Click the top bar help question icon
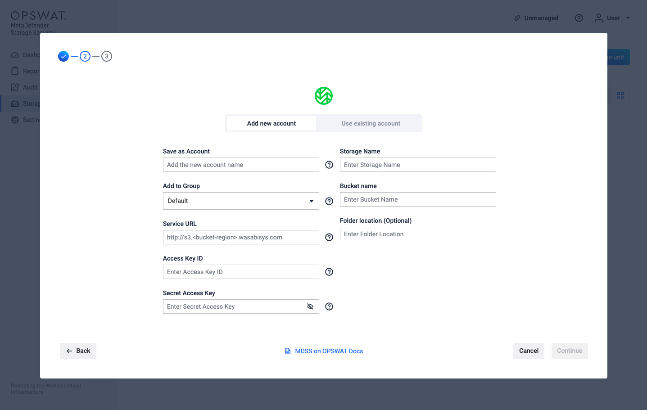 click(x=579, y=18)
